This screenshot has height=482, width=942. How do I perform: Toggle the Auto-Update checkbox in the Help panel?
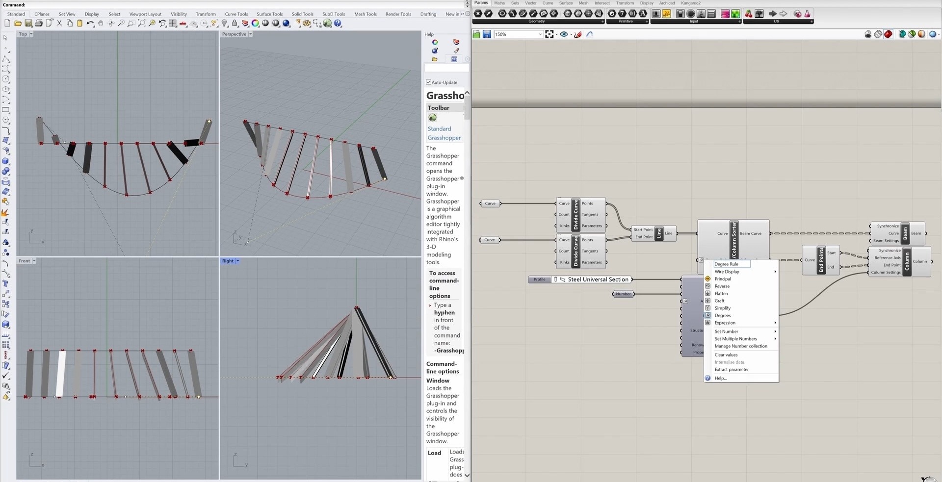point(428,82)
